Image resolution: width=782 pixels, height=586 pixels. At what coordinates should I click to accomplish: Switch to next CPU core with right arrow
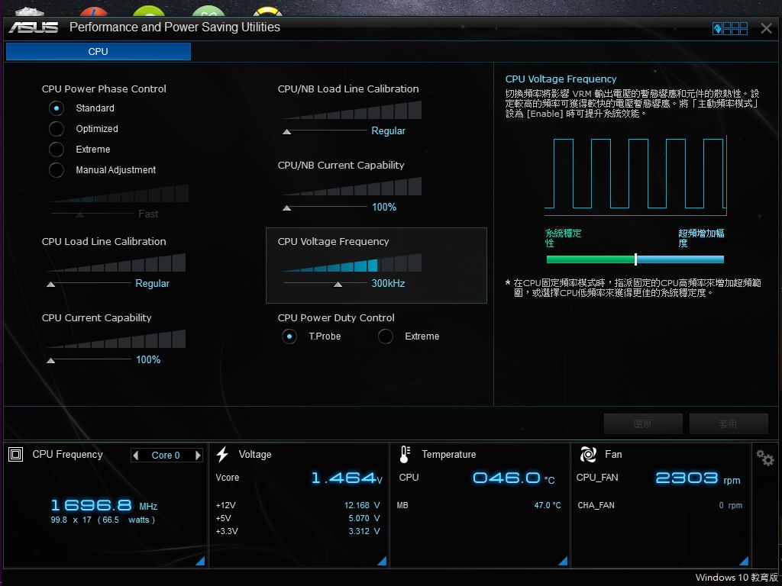click(198, 455)
